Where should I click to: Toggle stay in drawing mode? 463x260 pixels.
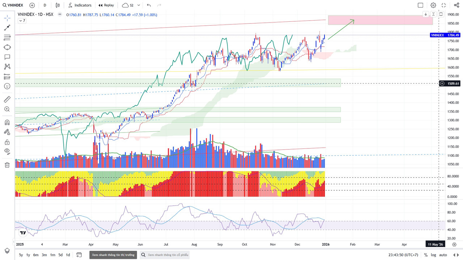[x=7, y=132]
